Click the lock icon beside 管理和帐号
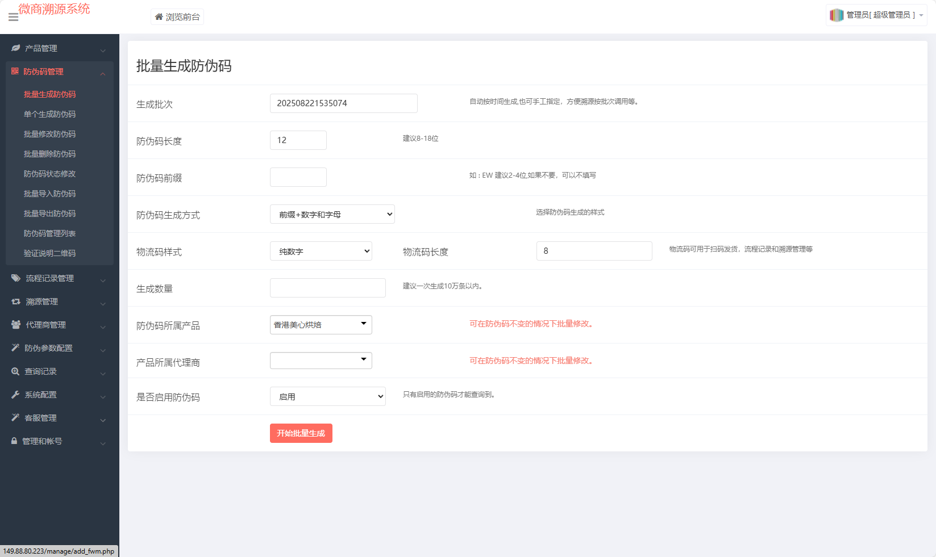Image resolution: width=936 pixels, height=557 pixels. click(x=14, y=441)
